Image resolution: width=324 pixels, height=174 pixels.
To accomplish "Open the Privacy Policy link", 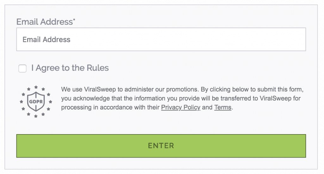I will 181,108.
